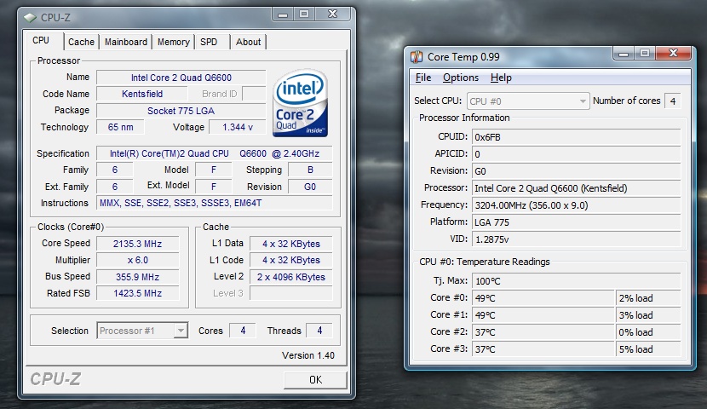Click the Core #2 temperature '37°C'
This screenshot has height=409, width=707.
[x=543, y=332]
